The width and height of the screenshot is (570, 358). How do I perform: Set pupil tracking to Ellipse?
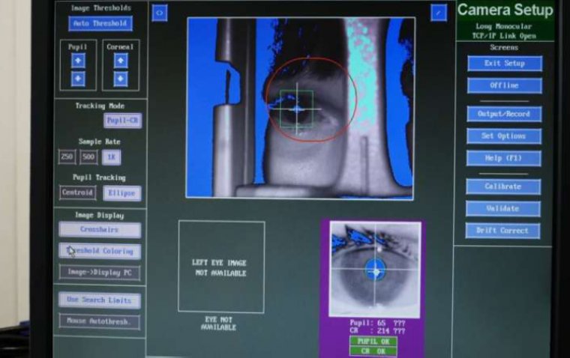click(121, 193)
